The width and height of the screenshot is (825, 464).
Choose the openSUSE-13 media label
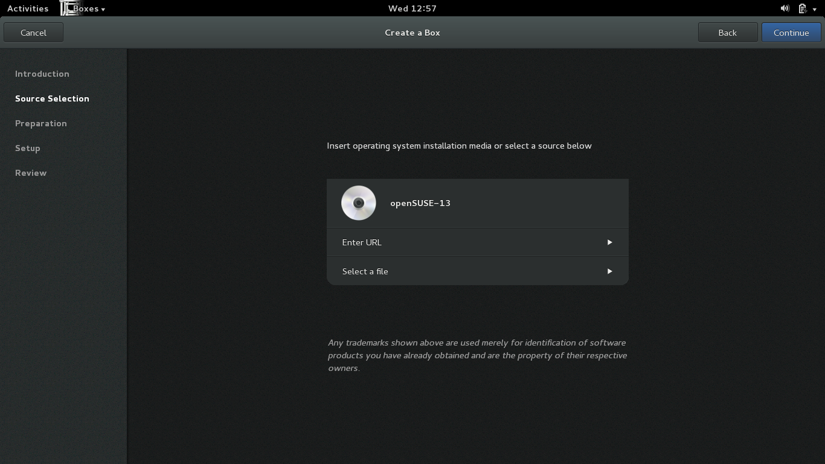click(420, 203)
